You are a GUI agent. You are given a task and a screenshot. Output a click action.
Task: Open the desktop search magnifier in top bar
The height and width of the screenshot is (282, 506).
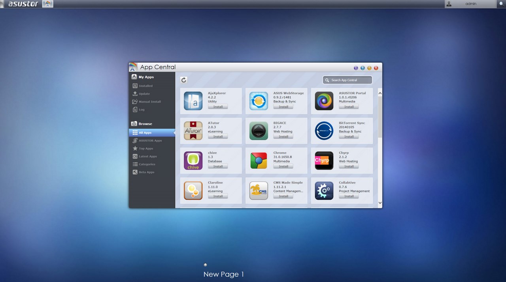click(502, 4)
